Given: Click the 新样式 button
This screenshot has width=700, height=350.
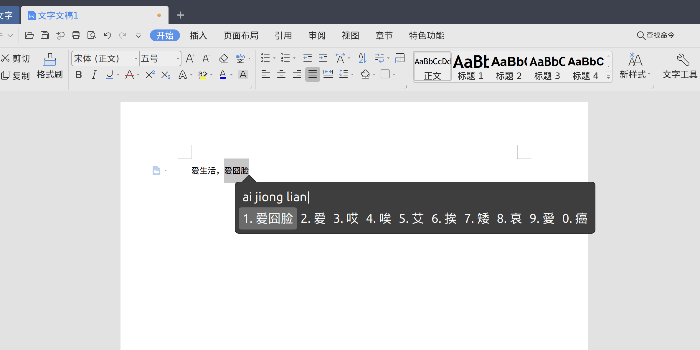Looking at the screenshot, I should click(x=635, y=66).
